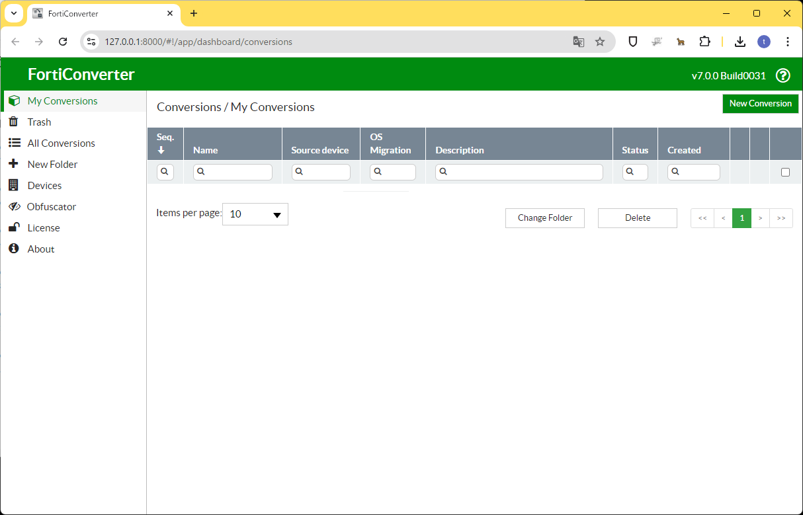
Task: Show All Conversions list
Action: (x=61, y=143)
